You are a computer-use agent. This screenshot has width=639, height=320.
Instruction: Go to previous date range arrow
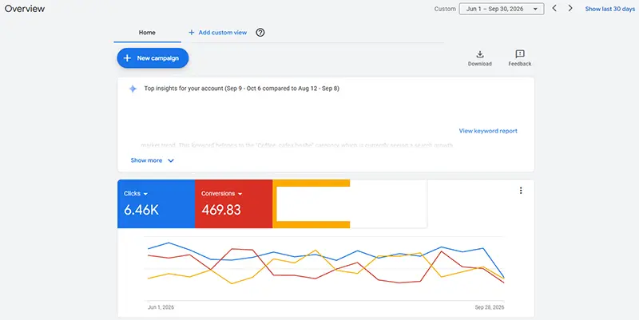point(554,8)
